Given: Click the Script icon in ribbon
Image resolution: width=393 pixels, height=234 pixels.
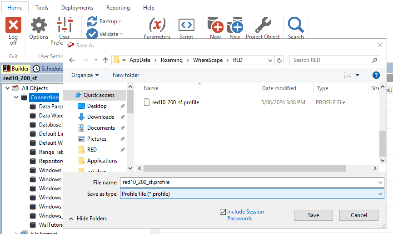Looking at the screenshot, I should pos(186,25).
